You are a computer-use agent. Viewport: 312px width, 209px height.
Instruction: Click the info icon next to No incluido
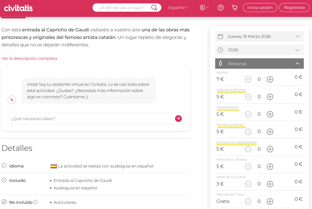coord(36,202)
